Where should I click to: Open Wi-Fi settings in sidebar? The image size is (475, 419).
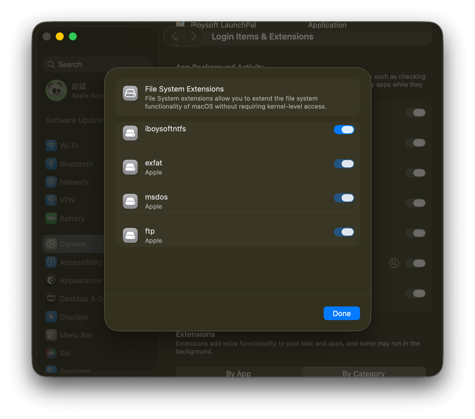(62, 146)
